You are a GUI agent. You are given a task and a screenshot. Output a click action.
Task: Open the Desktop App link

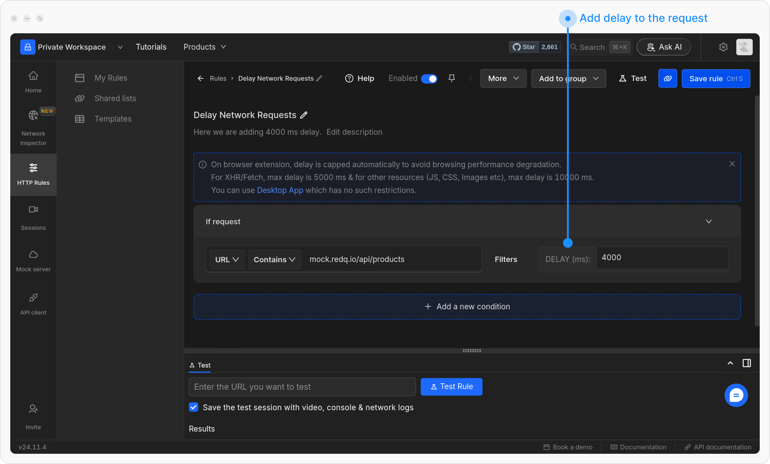[x=280, y=190]
